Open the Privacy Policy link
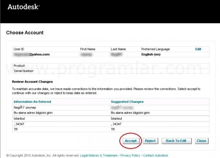 [130, 156]
